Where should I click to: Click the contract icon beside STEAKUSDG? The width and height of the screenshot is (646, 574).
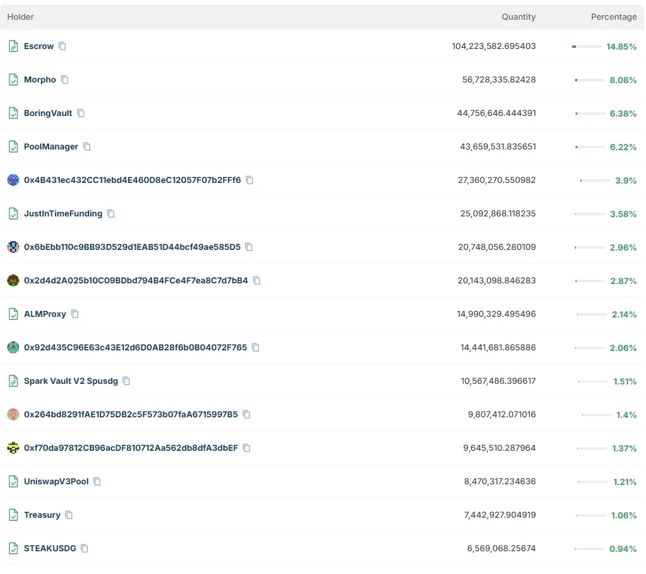coord(13,548)
